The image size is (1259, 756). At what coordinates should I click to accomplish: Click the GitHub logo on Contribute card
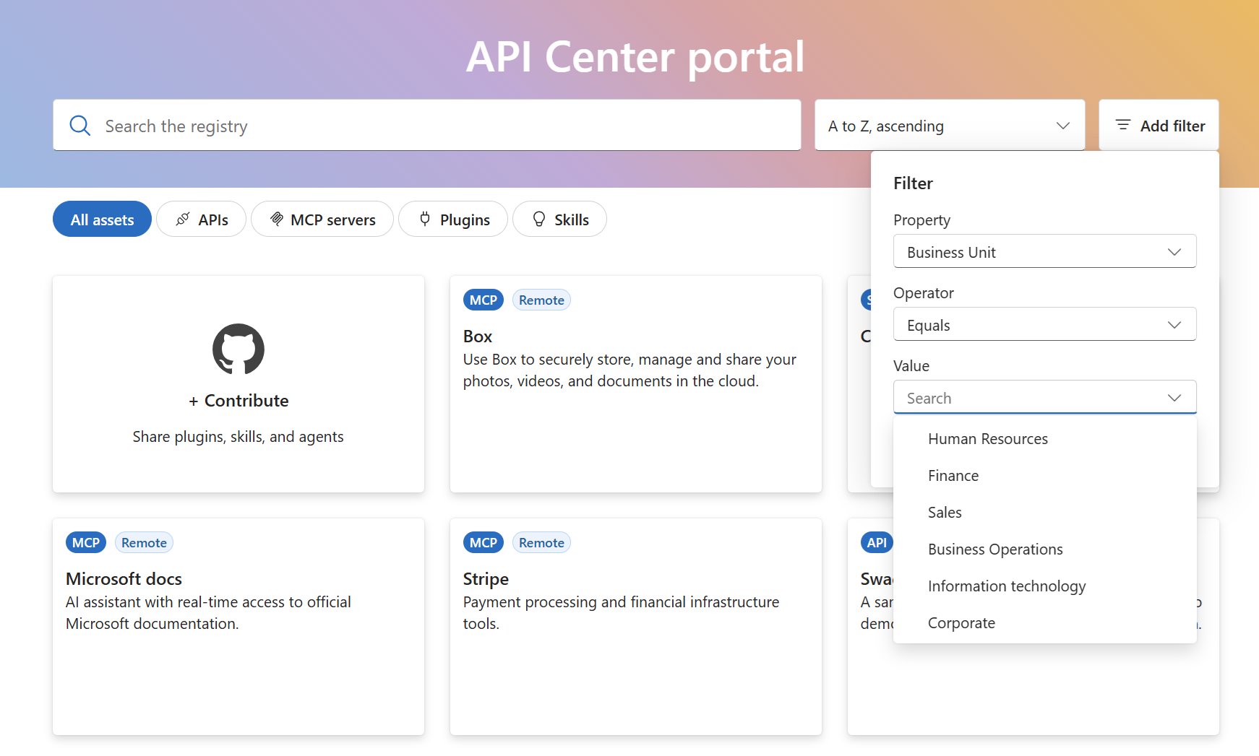tap(239, 349)
